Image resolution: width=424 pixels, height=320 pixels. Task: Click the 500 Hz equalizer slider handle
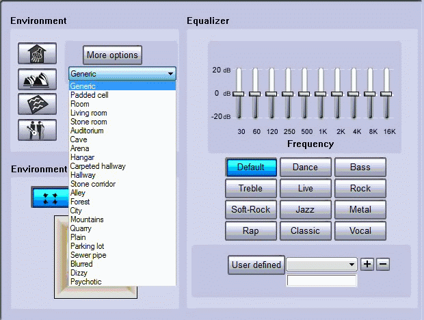304,94
